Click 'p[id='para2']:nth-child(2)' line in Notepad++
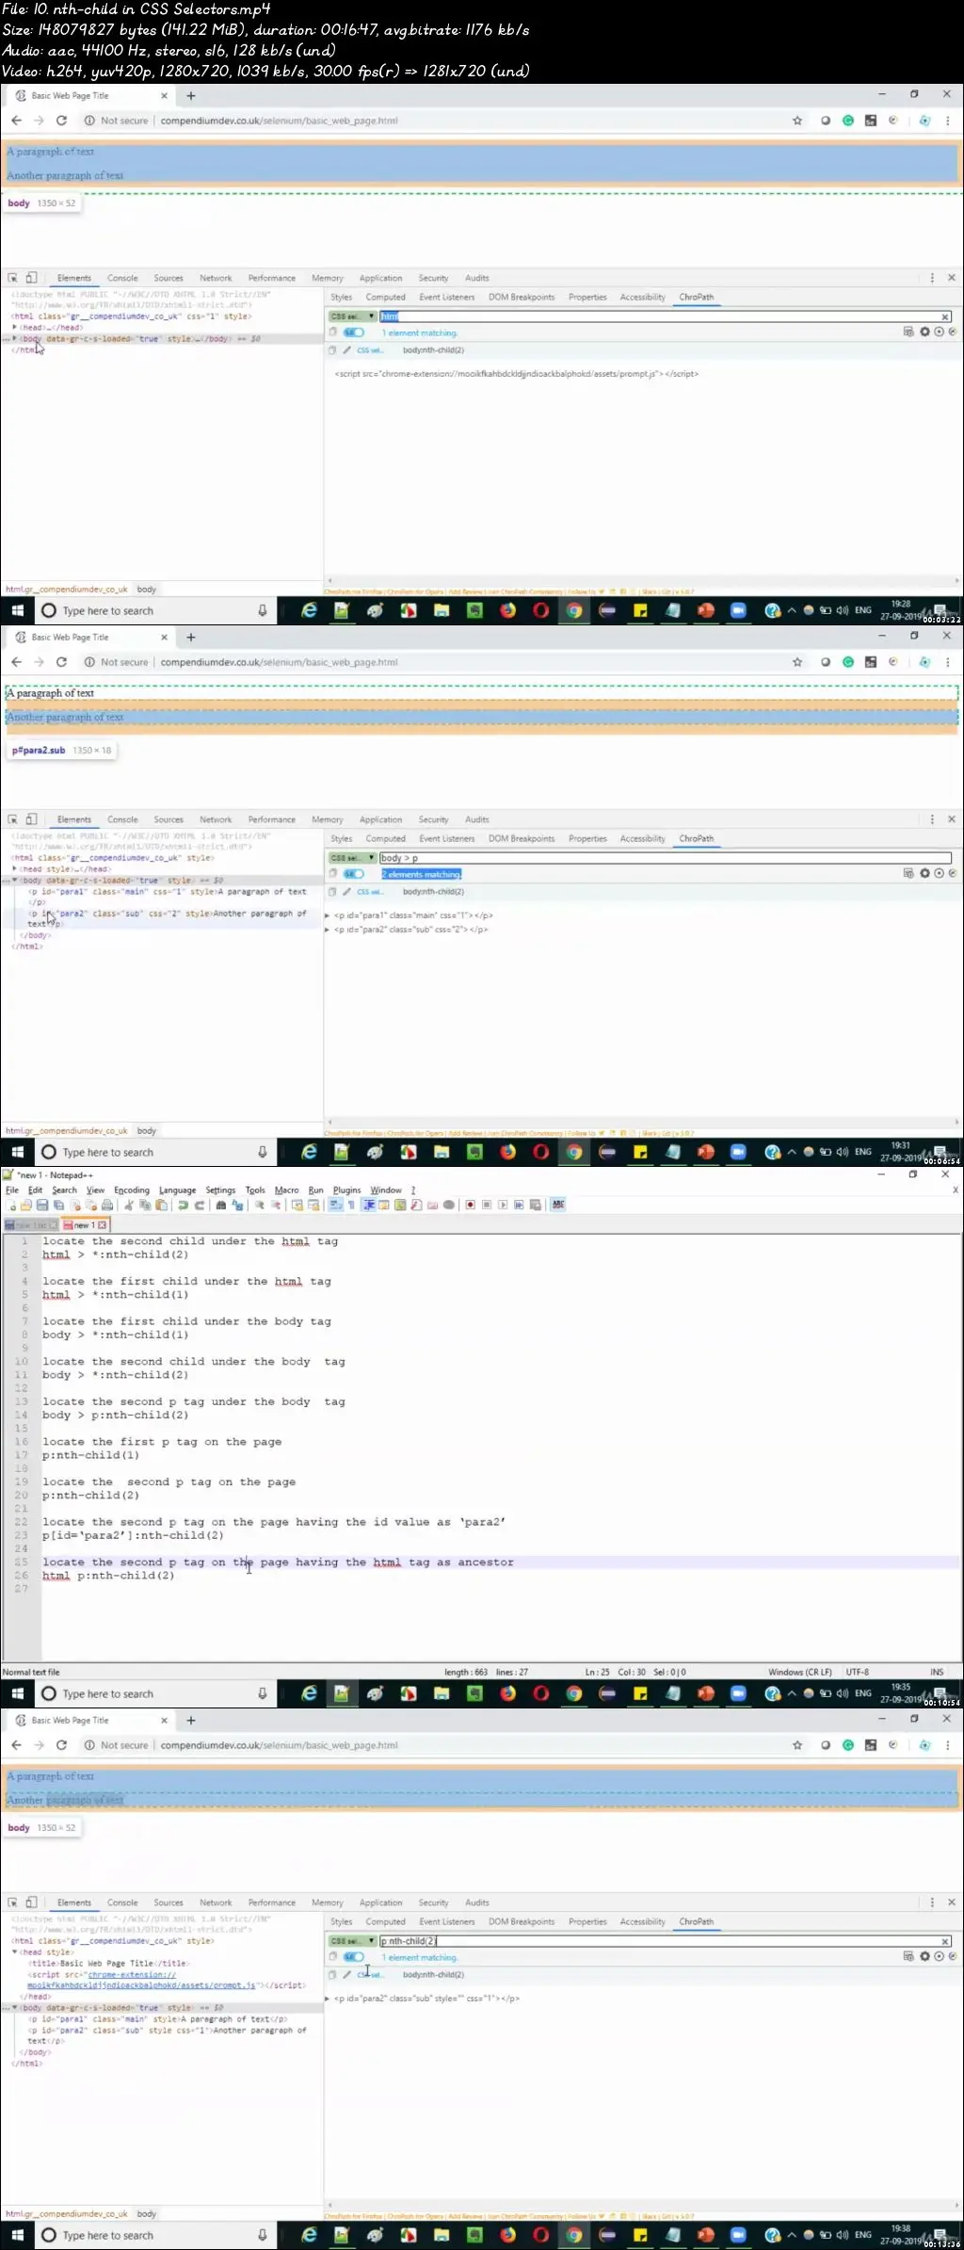964x2250 pixels. [133, 1535]
